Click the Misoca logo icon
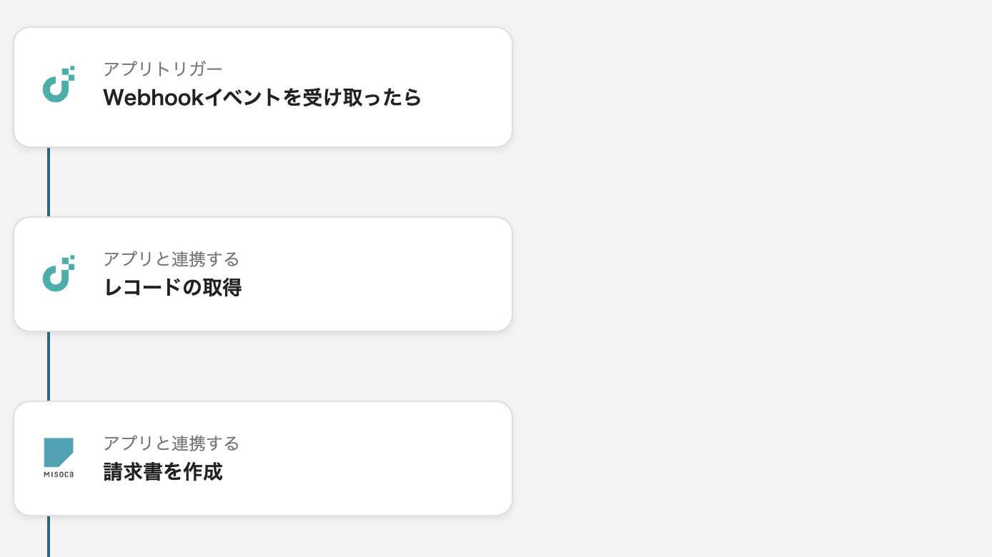Image resolution: width=992 pixels, height=557 pixels. tap(59, 453)
